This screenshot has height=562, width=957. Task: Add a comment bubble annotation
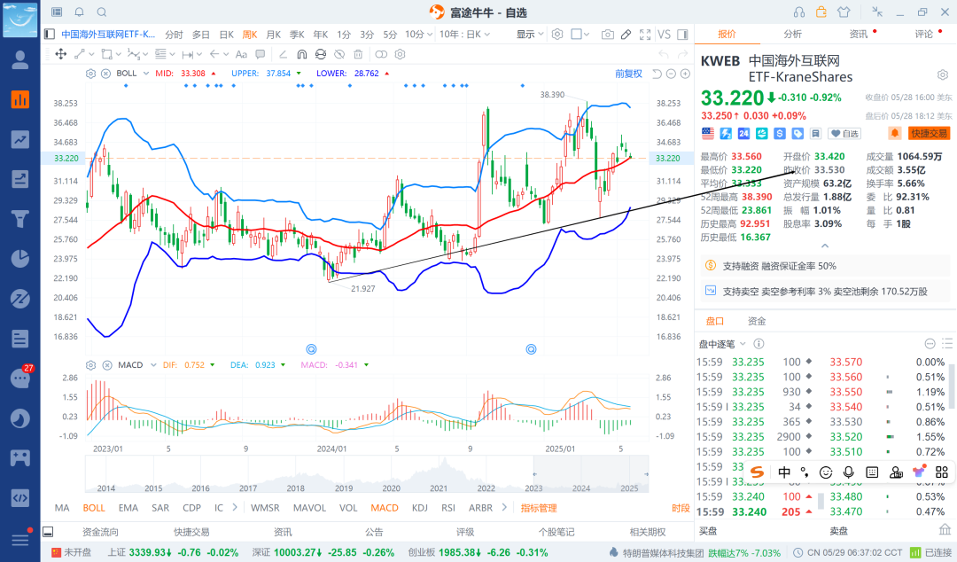pos(260,54)
